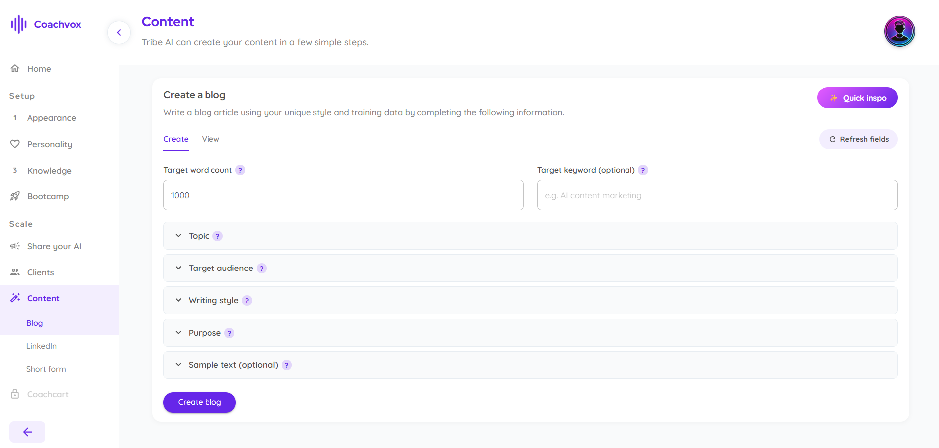The image size is (939, 448).
Task: Open the Home link text
Action: [39, 69]
